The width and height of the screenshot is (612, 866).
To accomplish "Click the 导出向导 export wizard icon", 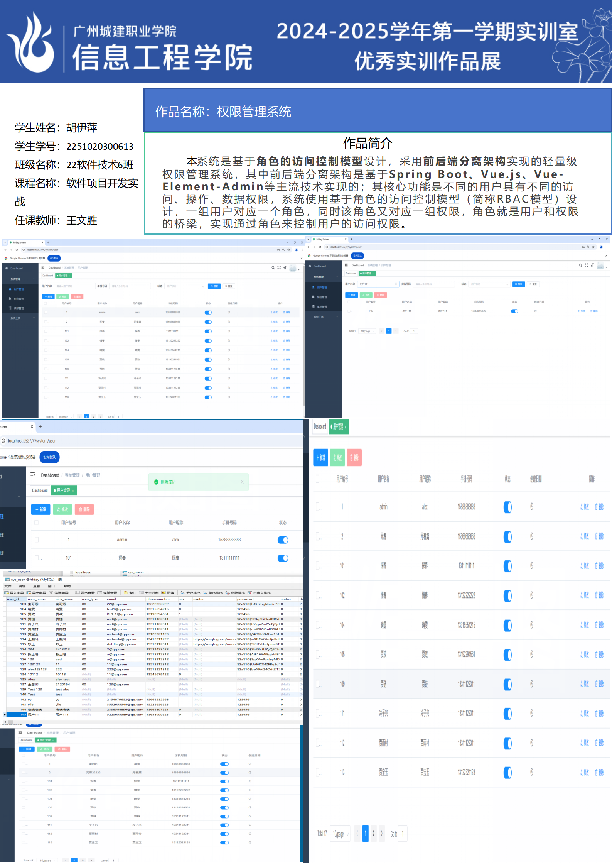I will [29, 593].
